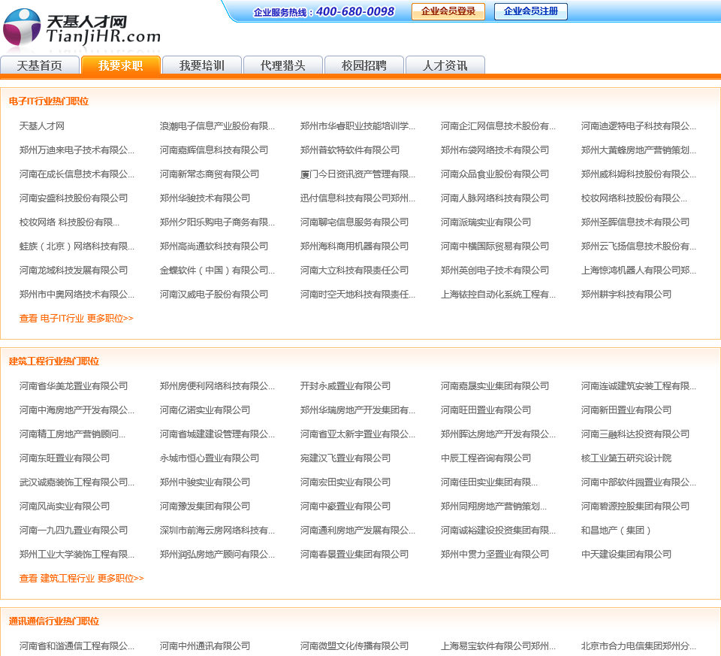Switch to the 人才资讯 tab

pos(445,65)
